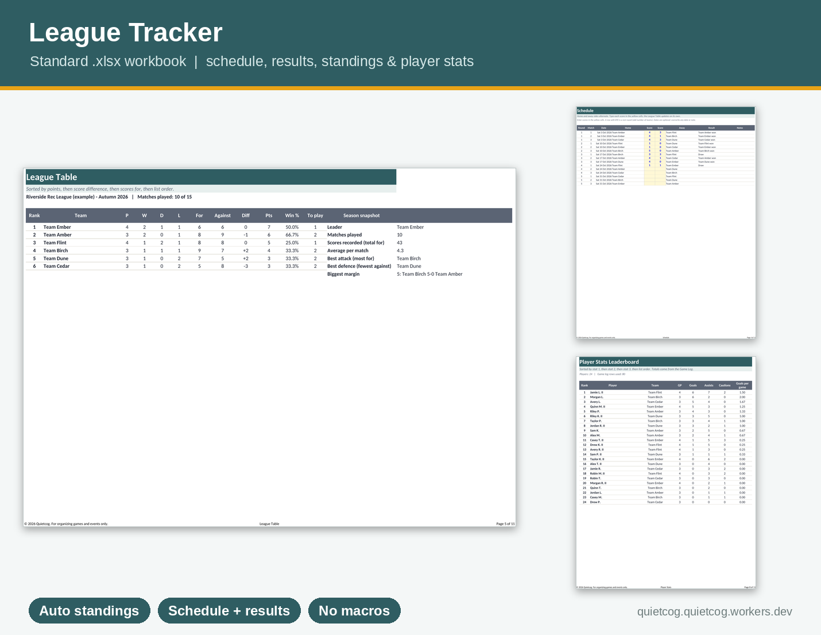Click the "Against" column header
This screenshot has height=635, width=821.
223,215
